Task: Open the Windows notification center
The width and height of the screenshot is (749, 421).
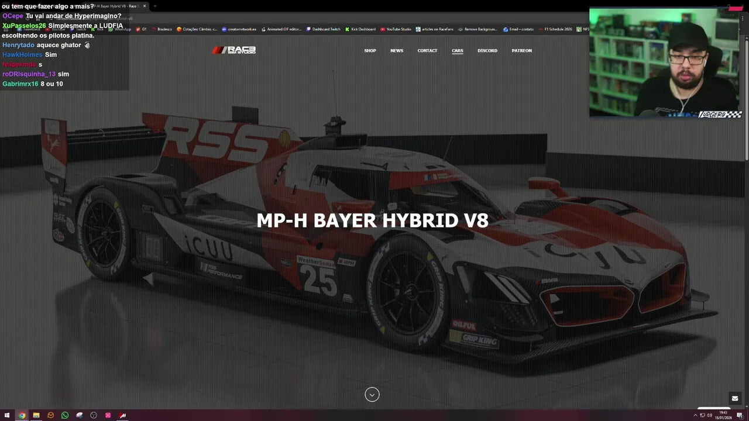Action: pos(740,415)
